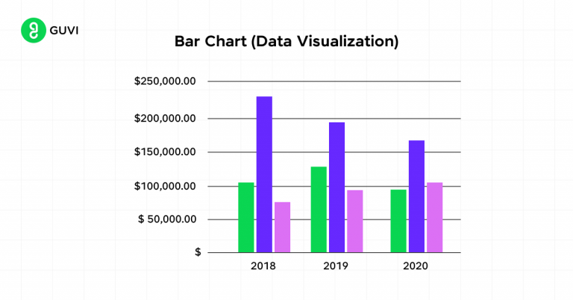Viewport: 573px width, 300px height.
Task: Click the 2020 x-axis label
Action: click(x=416, y=265)
